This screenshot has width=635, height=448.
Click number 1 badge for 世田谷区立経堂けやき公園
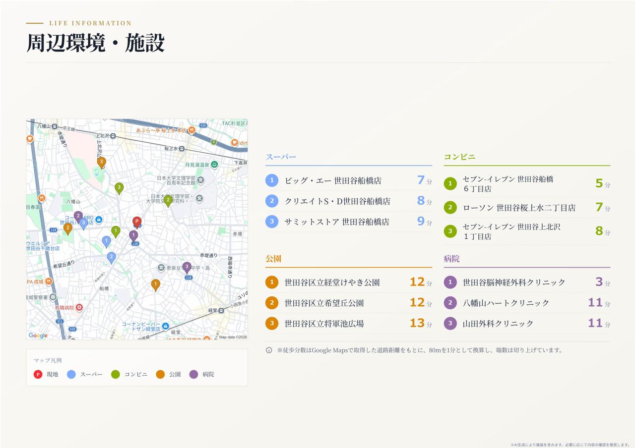pyautogui.click(x=272, y=282)
